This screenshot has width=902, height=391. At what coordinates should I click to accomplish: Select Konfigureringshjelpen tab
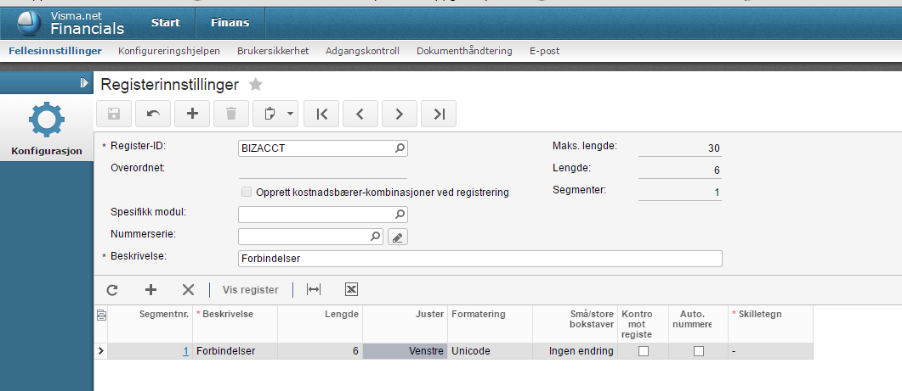pyautogui.click(x=169, y=51)
